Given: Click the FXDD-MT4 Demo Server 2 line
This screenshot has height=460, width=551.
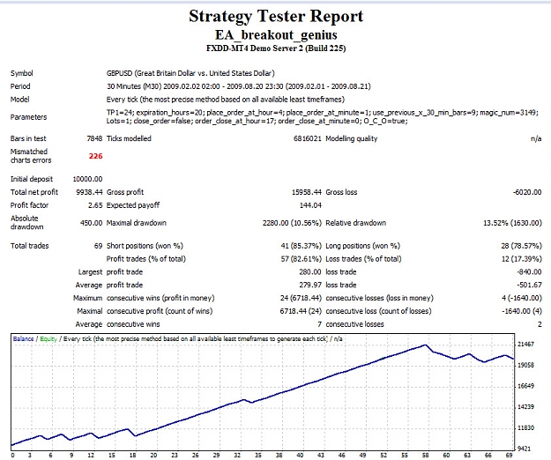Looking at the screenshot, I should (x=276, y=48).
